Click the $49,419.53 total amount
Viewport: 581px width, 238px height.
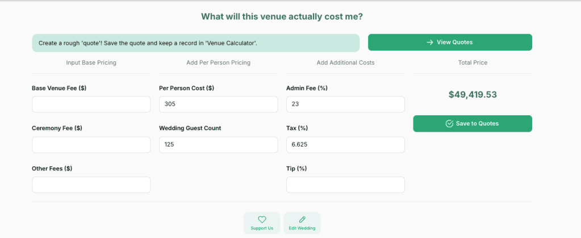click(473, 95)
